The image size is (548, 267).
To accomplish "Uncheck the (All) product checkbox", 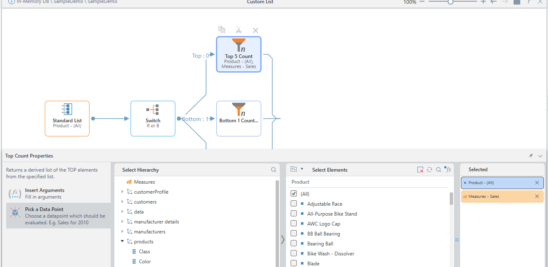I will (294, 194).
